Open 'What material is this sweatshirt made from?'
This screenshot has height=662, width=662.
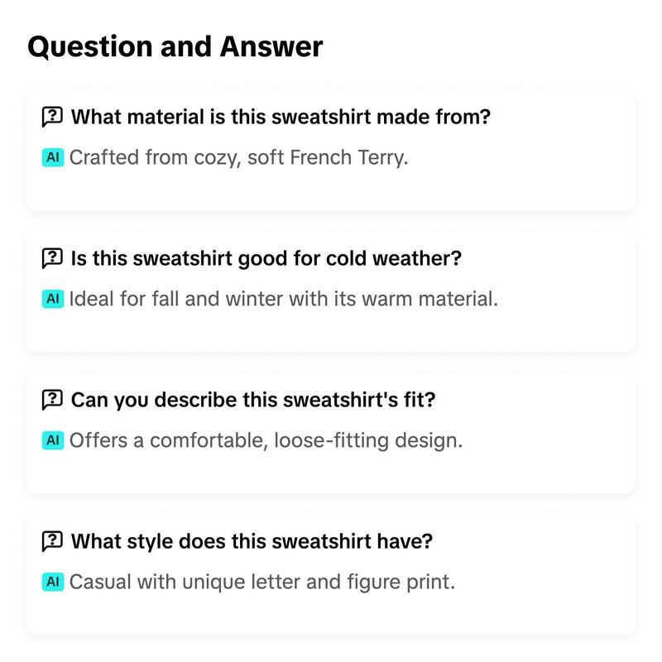tap(281, 117)
